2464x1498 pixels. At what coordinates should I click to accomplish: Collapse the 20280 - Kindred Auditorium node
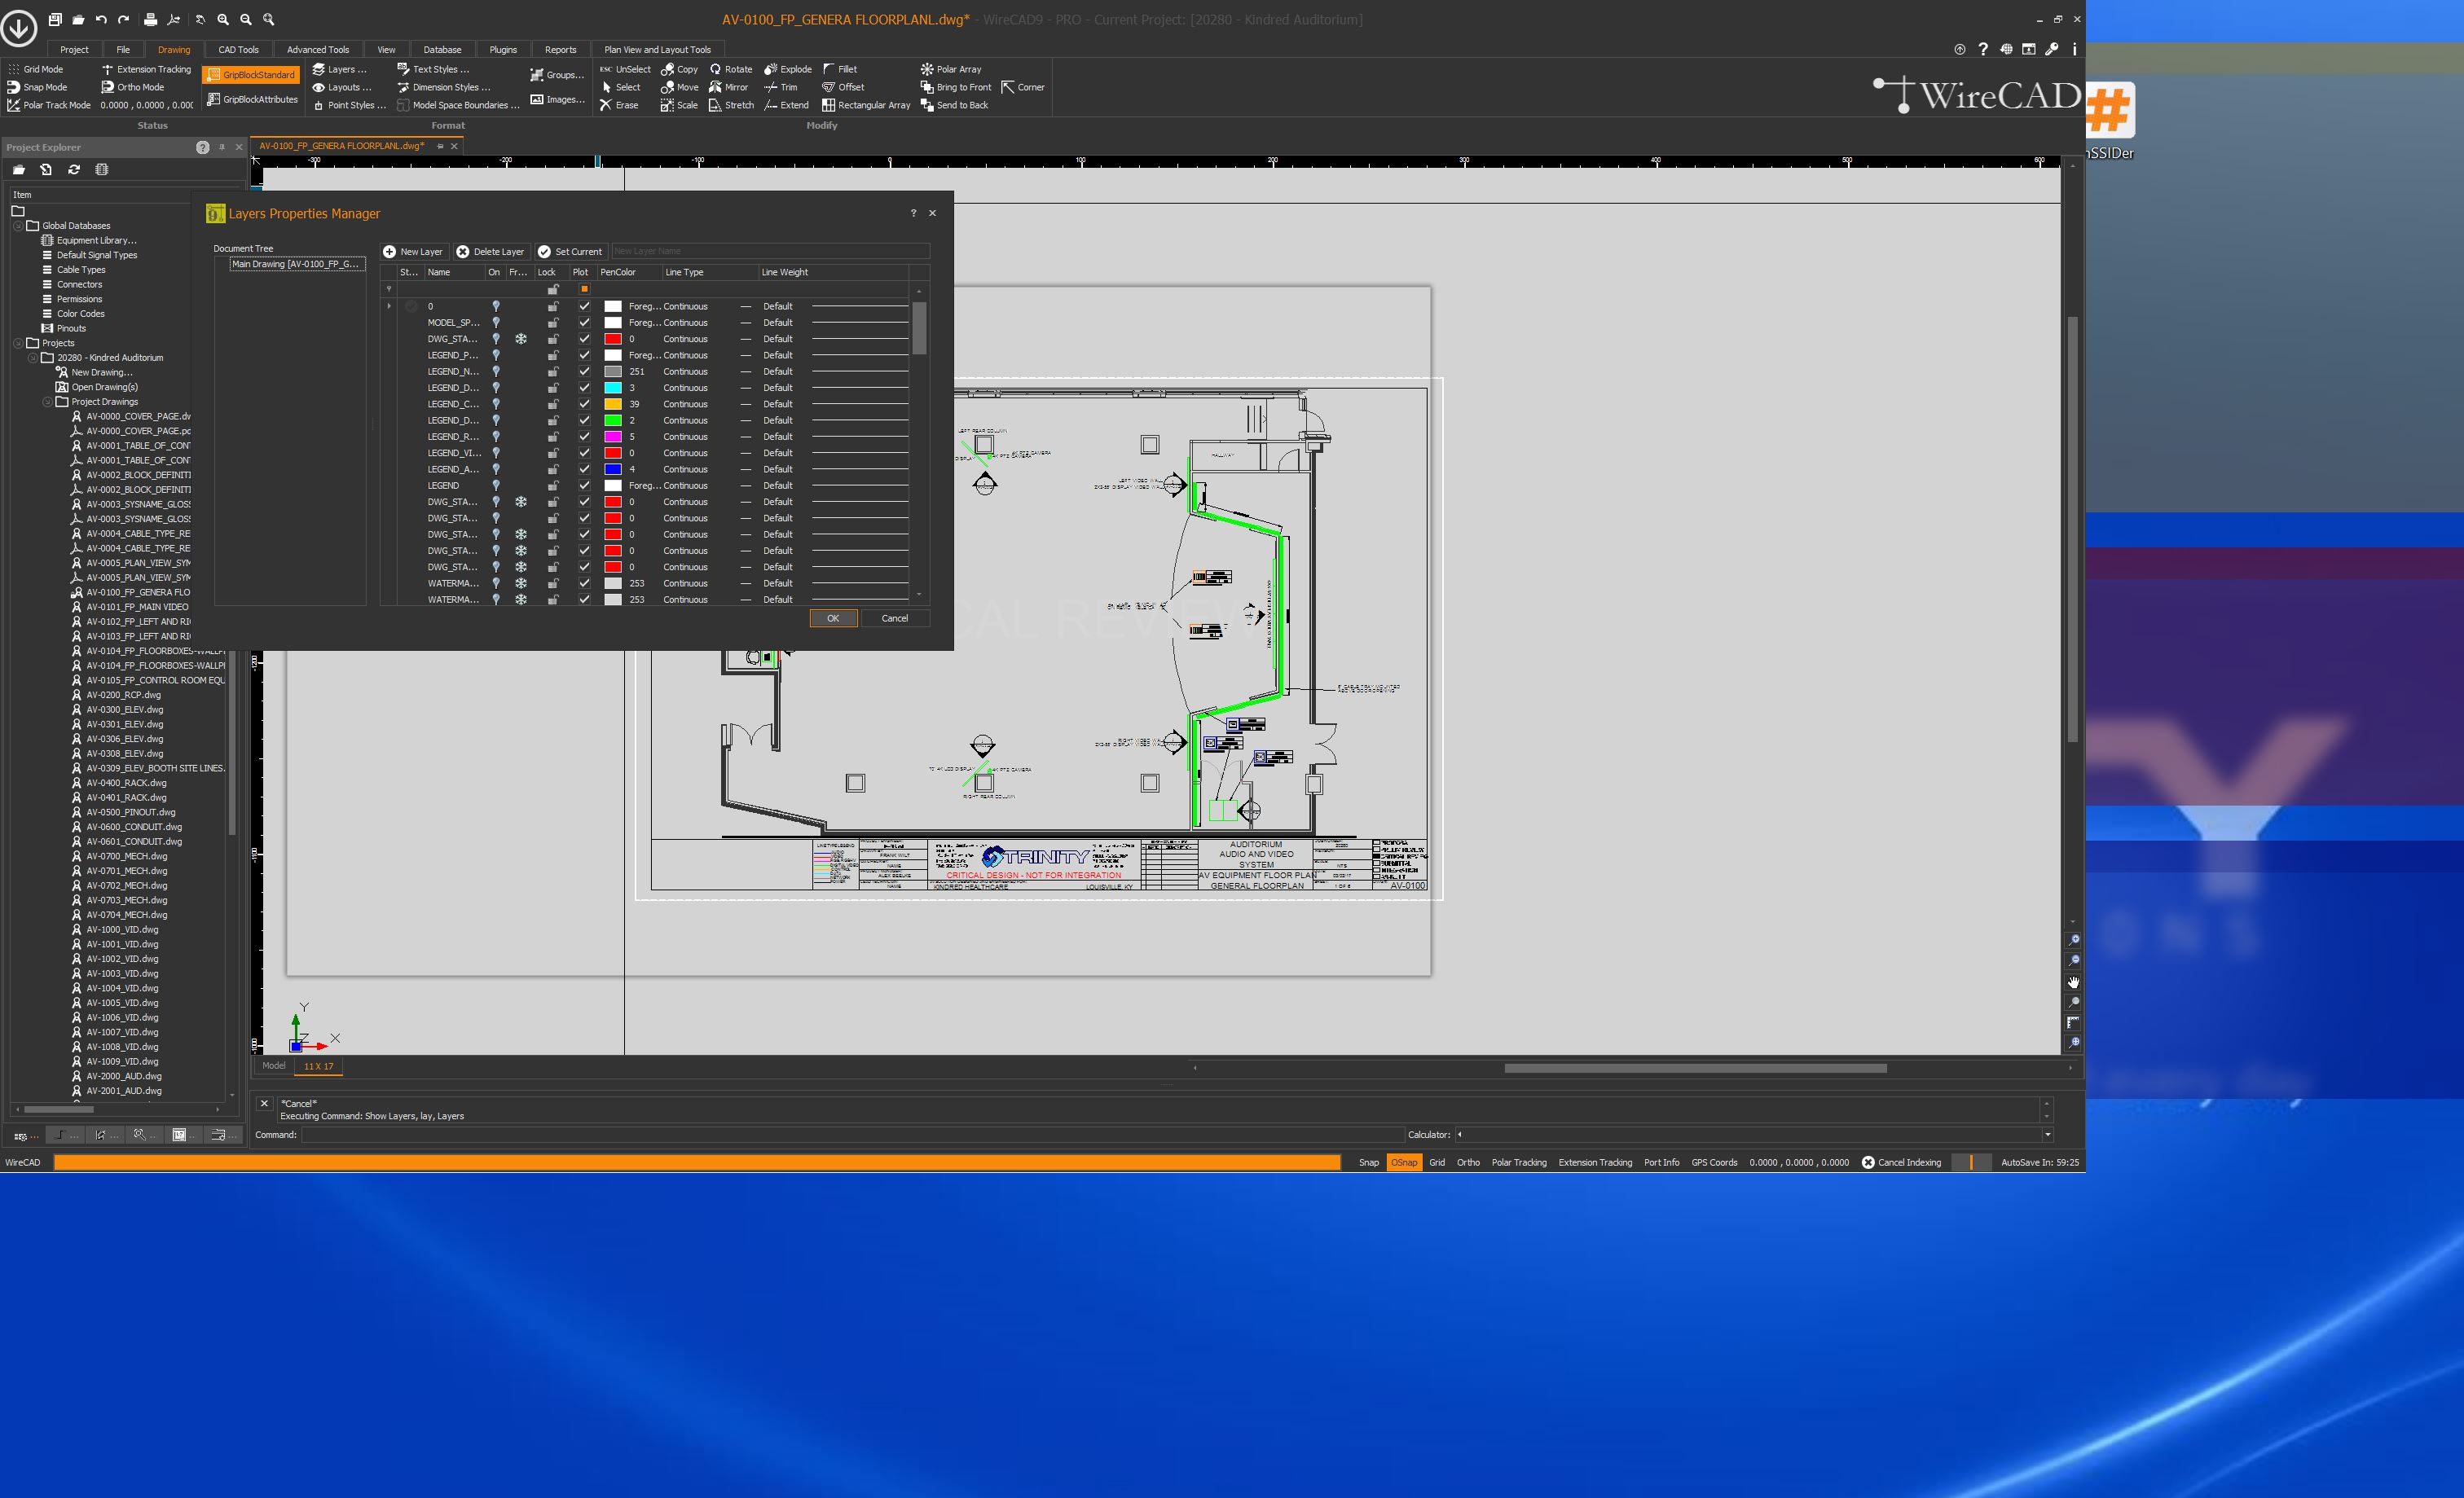pyautogui.click(x=33, y=358)
